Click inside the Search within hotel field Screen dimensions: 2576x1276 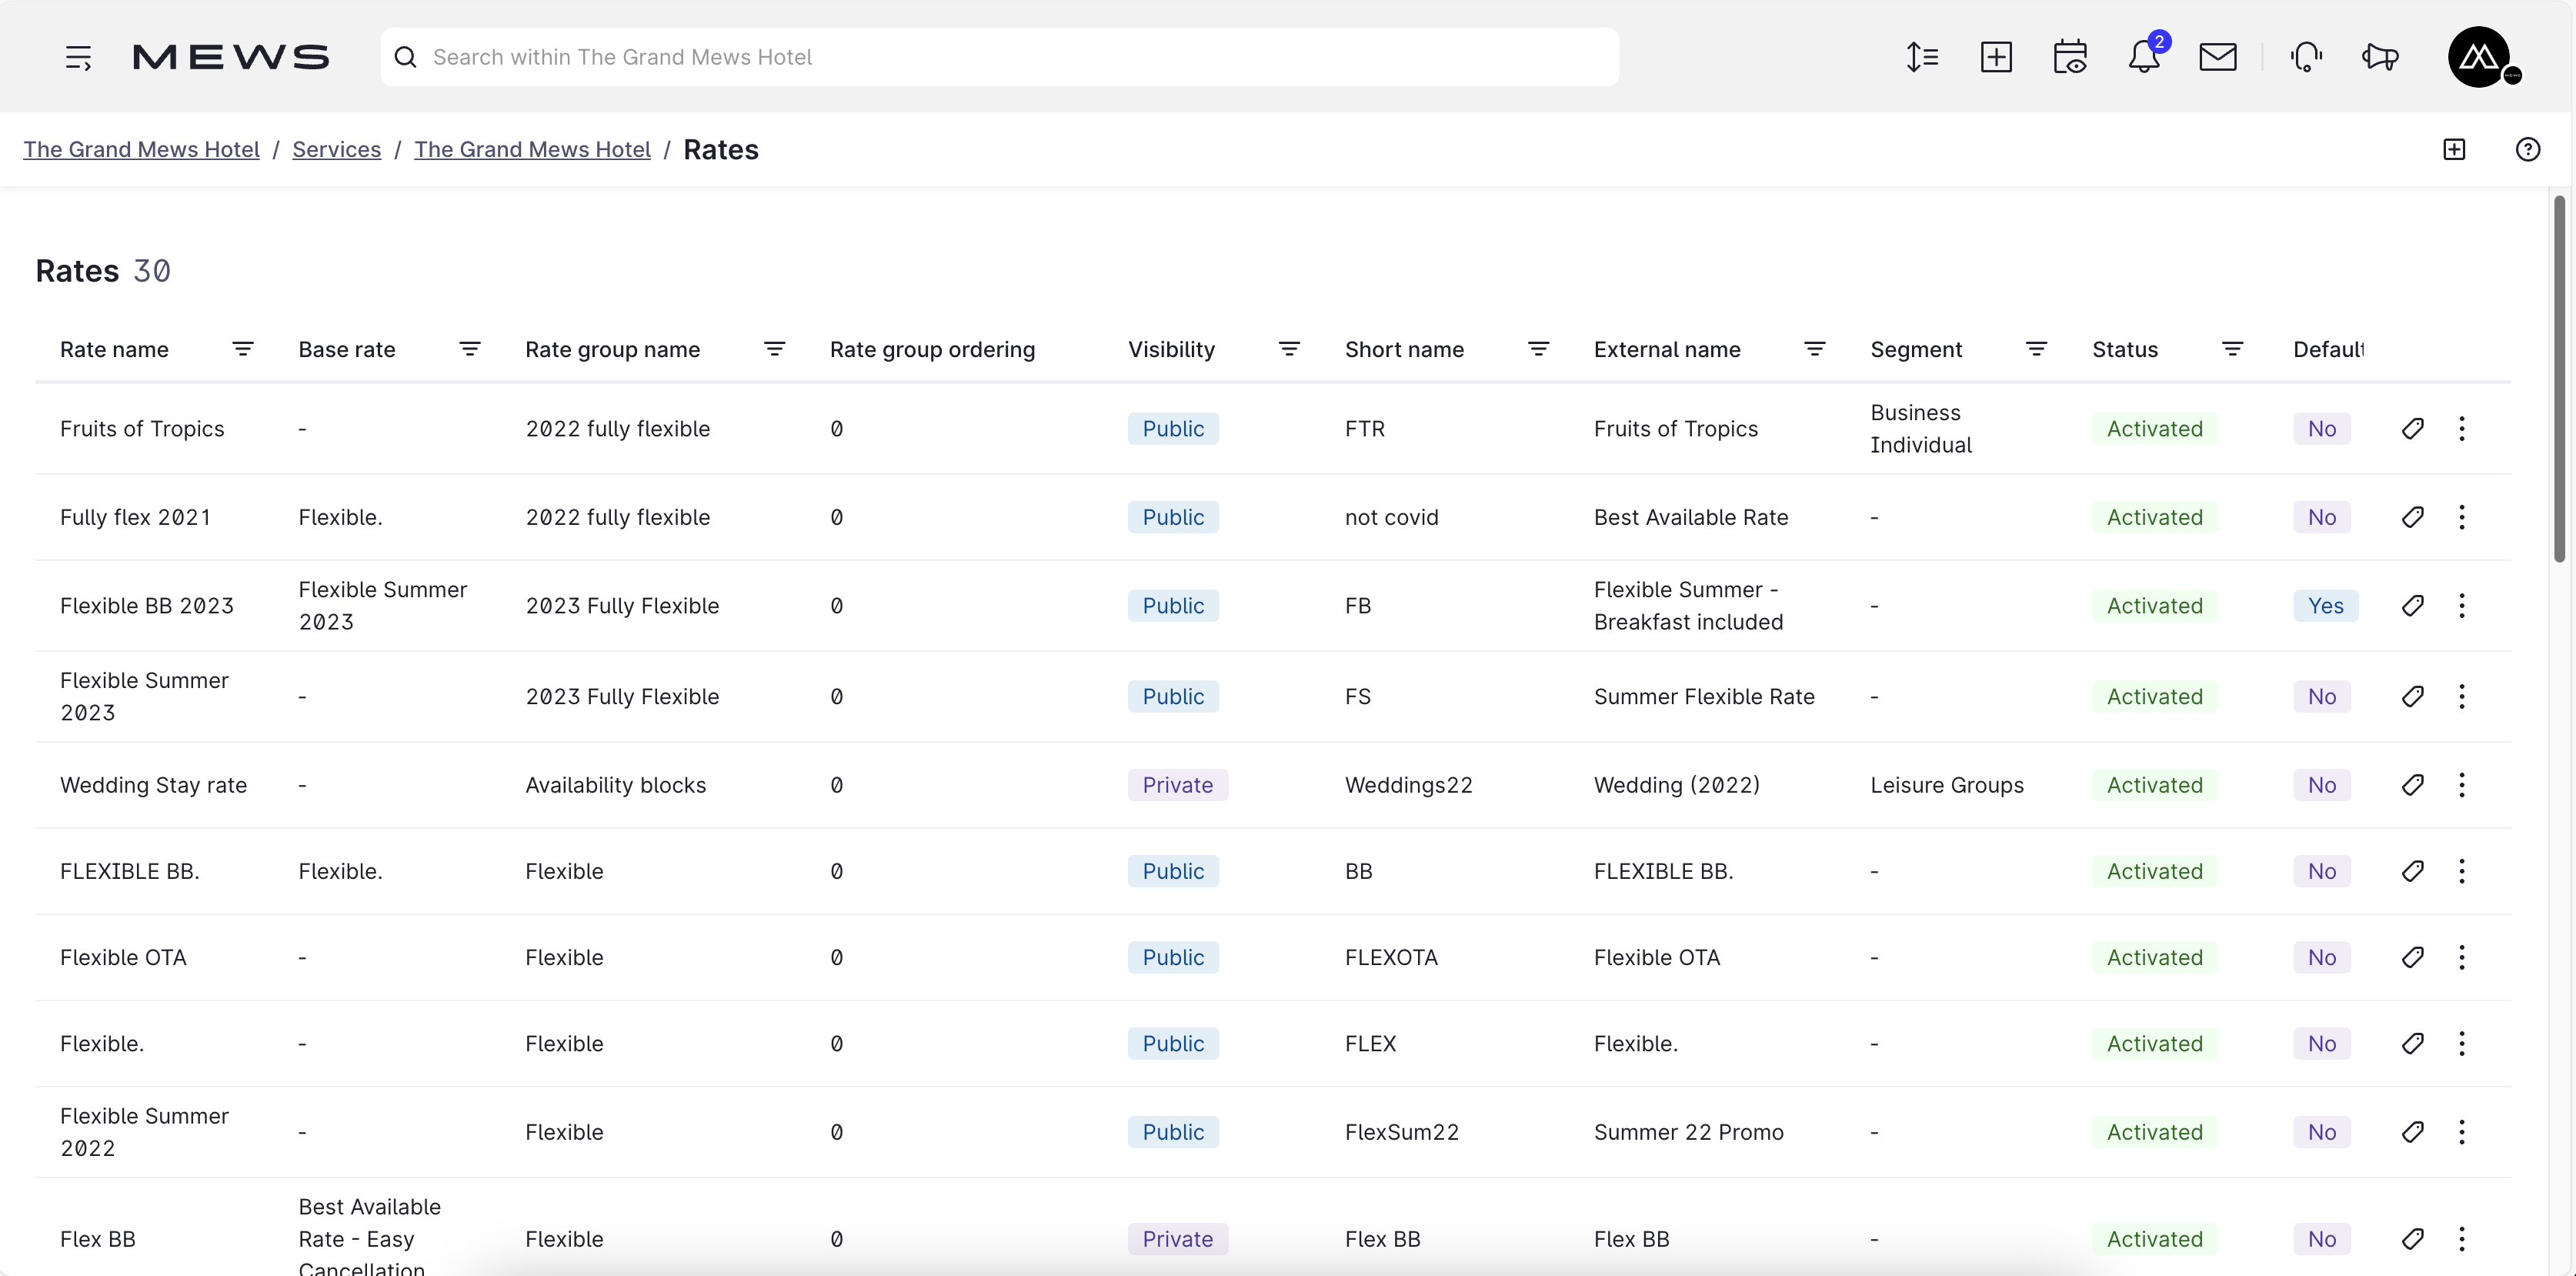(1000, 57)
